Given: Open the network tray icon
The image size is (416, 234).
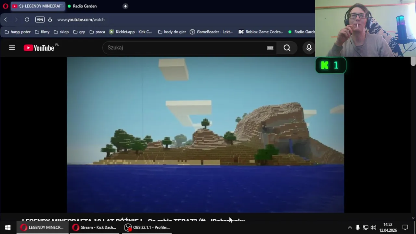Looking at the screenshot, I should click(366, 227).
